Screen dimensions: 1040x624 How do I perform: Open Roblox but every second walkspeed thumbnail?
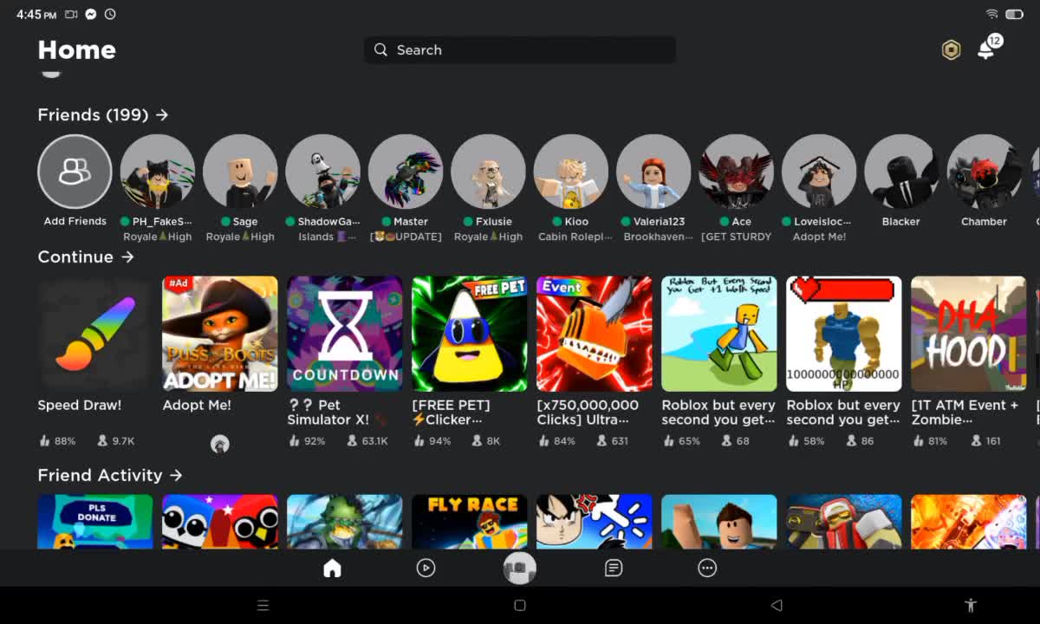(x=719, y=334)
